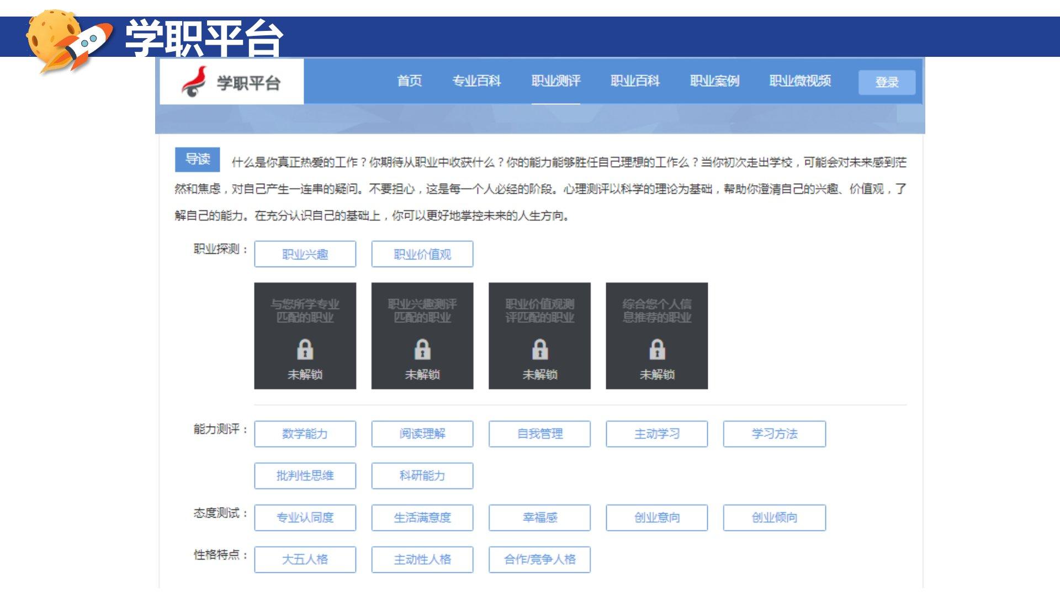Click lock icon on 职业价值观测评匹配的职业 card
Image resolution: width=1060 pixels, height=596 pixels.
pyautogui.click(x=539, y=349)
